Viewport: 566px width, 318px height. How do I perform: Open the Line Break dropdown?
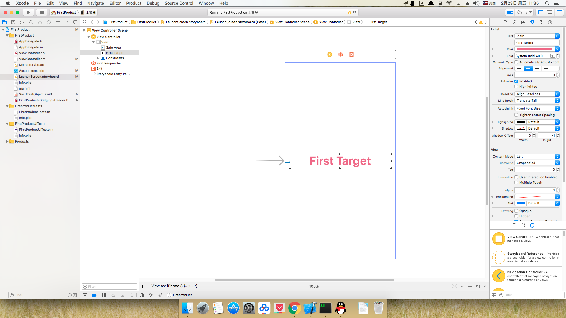click(537, 100)
